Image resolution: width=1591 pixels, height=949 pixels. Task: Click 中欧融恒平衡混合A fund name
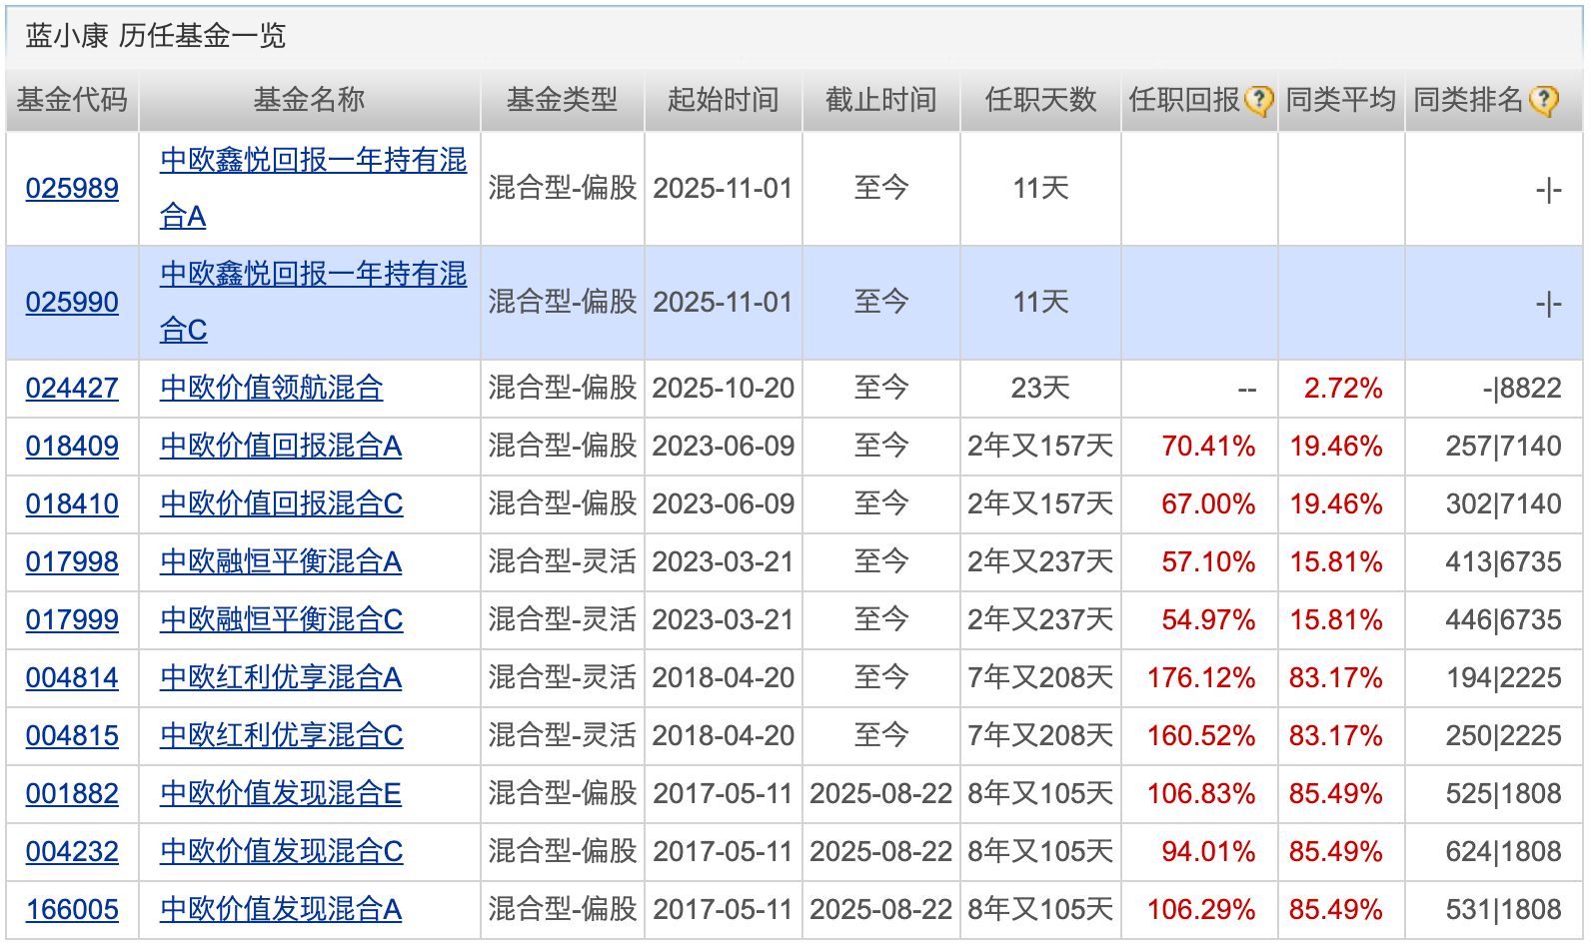(280, 561)
